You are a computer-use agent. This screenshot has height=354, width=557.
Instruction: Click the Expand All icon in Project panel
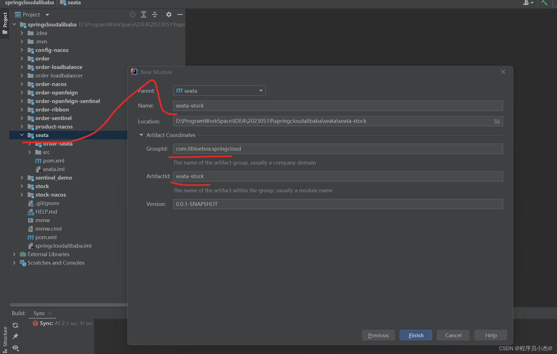click(144, 14)
